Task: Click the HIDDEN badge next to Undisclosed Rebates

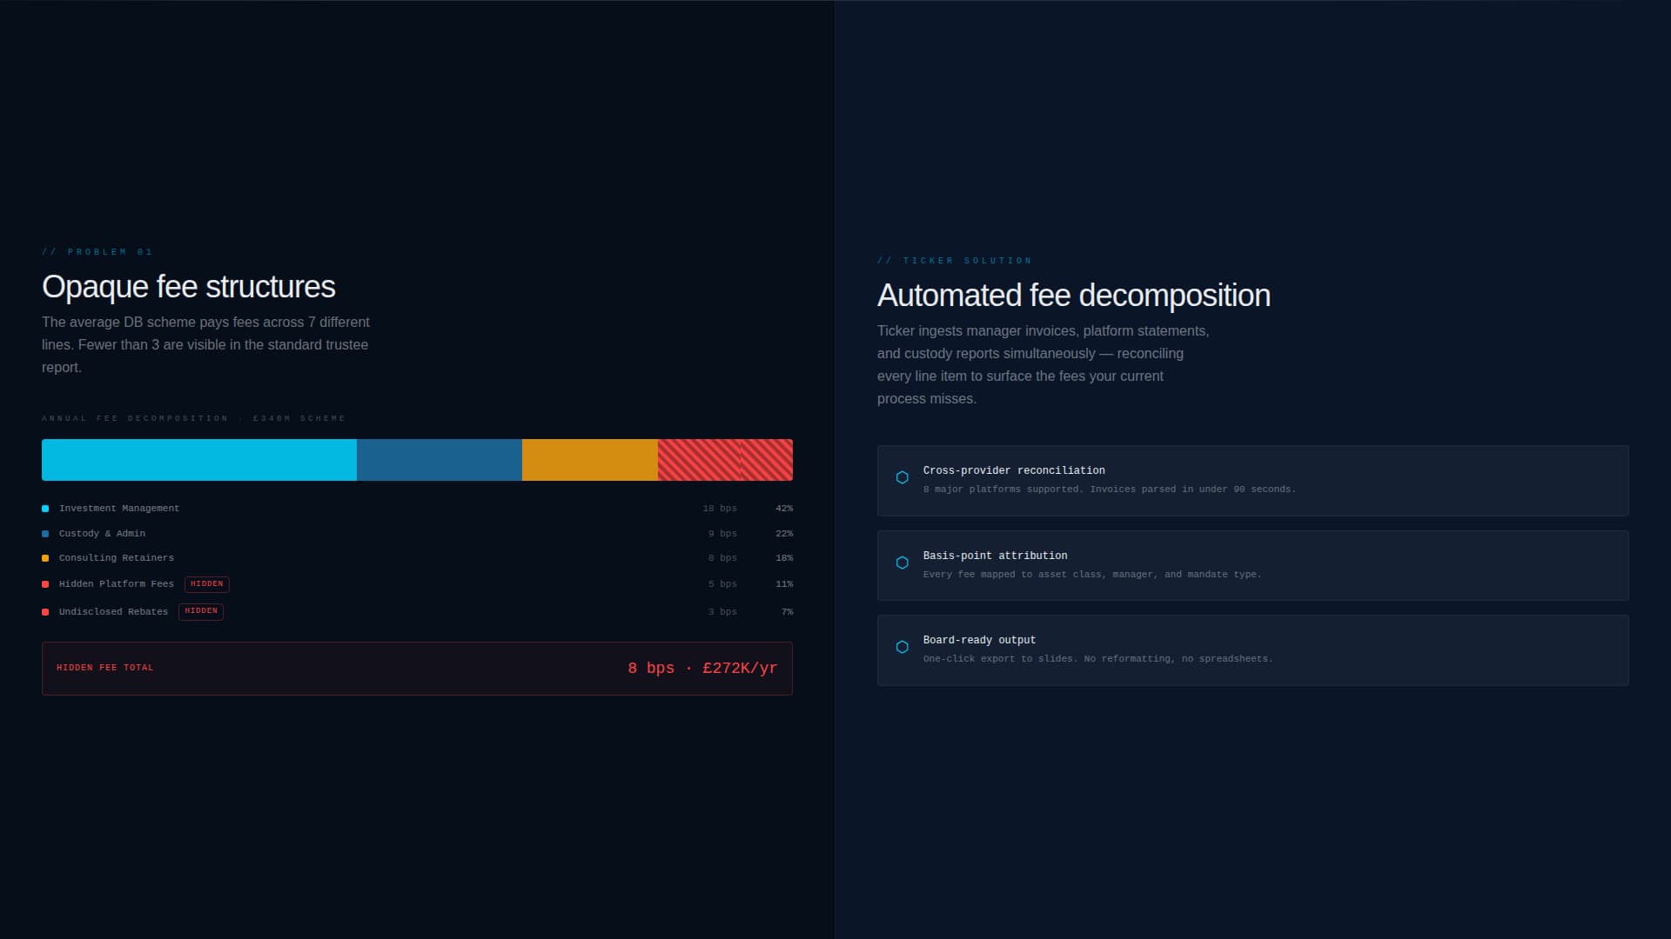Action: pyautogui.click(x=201, y=611)
